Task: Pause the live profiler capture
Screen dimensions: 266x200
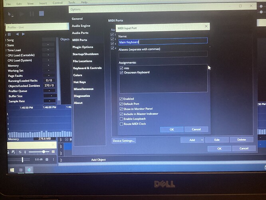Action: coord(9,34)
